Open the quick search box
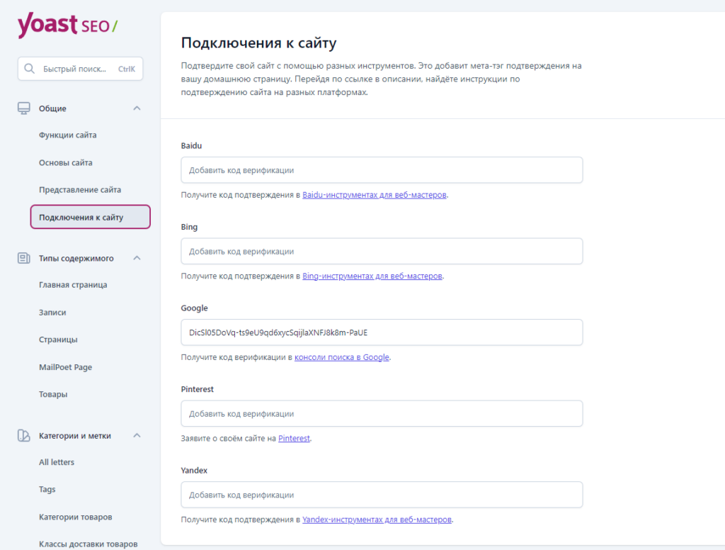Image resolution: width=725 pixels, height=550 pixels. [81, 69]
